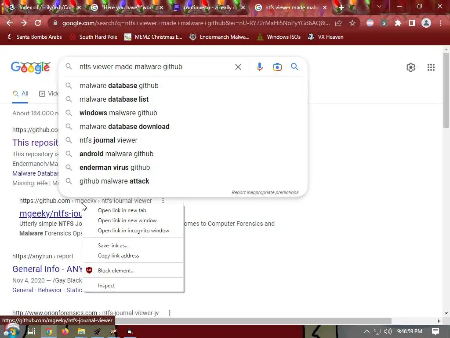Select suggestion malware database github

pyautogui.click(x=183, y=86)
